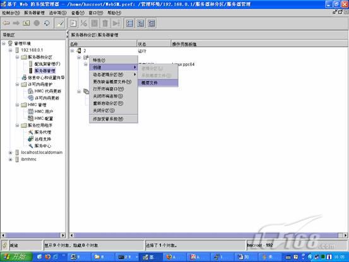Click the Windows 开始 Start button
349x262 pixels.
tap(16, 257)
